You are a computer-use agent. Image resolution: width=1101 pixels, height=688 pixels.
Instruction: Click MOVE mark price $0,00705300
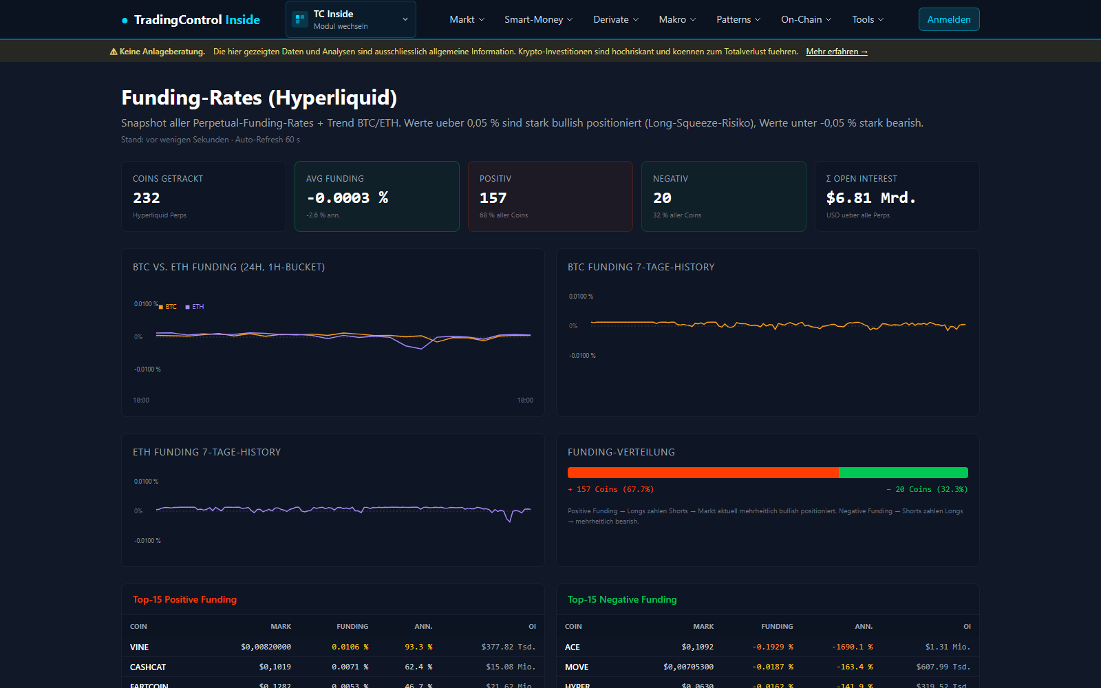tap(688, 667)
